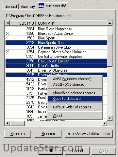
Task: Open the http://www.whitetown.com link button
Action: (x=89, y=134)
